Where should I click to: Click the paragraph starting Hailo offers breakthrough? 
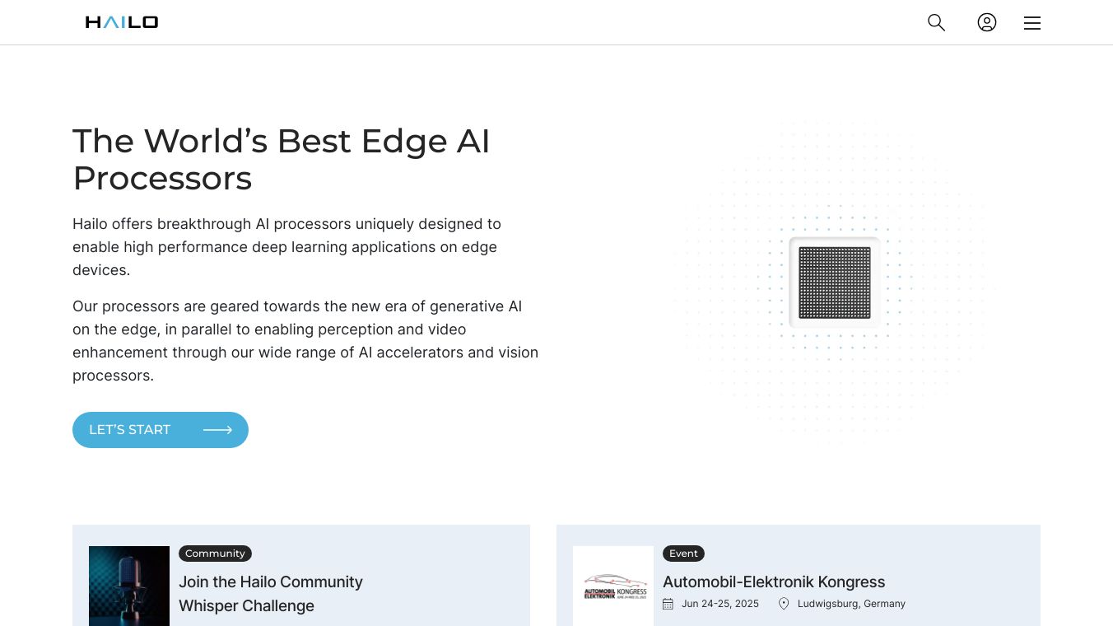[x=286, y=246]
